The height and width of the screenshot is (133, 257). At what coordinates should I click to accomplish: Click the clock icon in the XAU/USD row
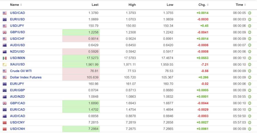pos(249,65)
